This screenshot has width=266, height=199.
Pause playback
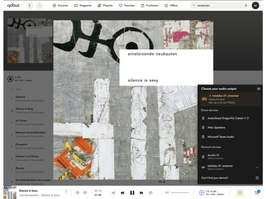132,193
